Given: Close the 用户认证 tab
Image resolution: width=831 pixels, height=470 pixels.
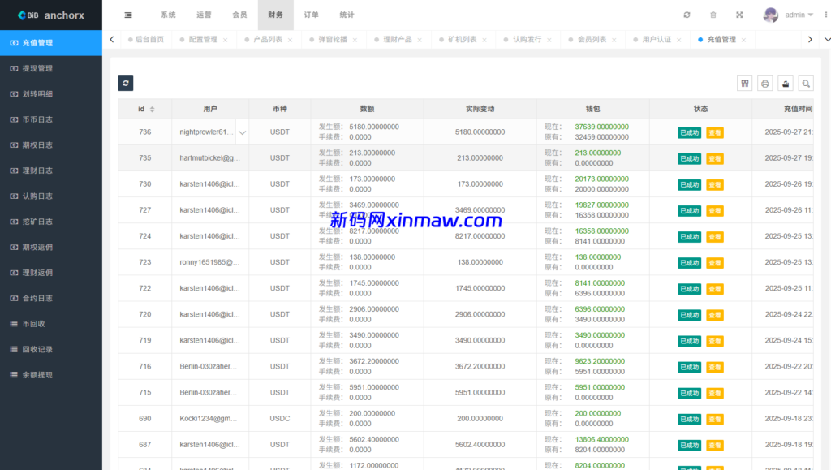Looking at the screenshot, I should [678, 37].
